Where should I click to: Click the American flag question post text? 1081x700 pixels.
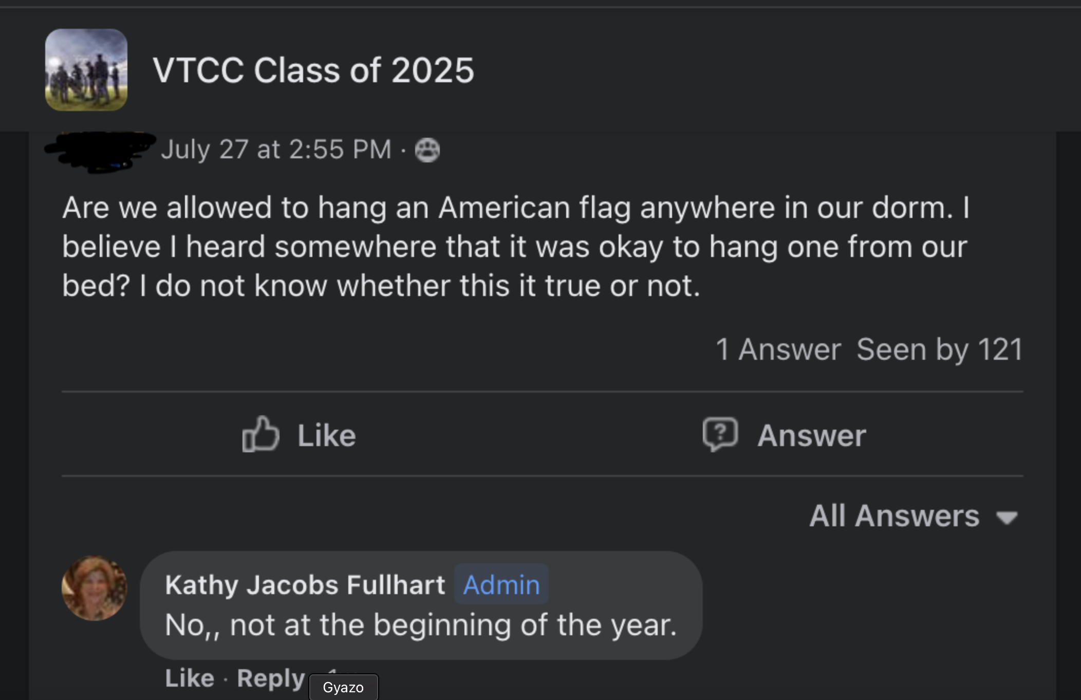click(x=514, y=246)
